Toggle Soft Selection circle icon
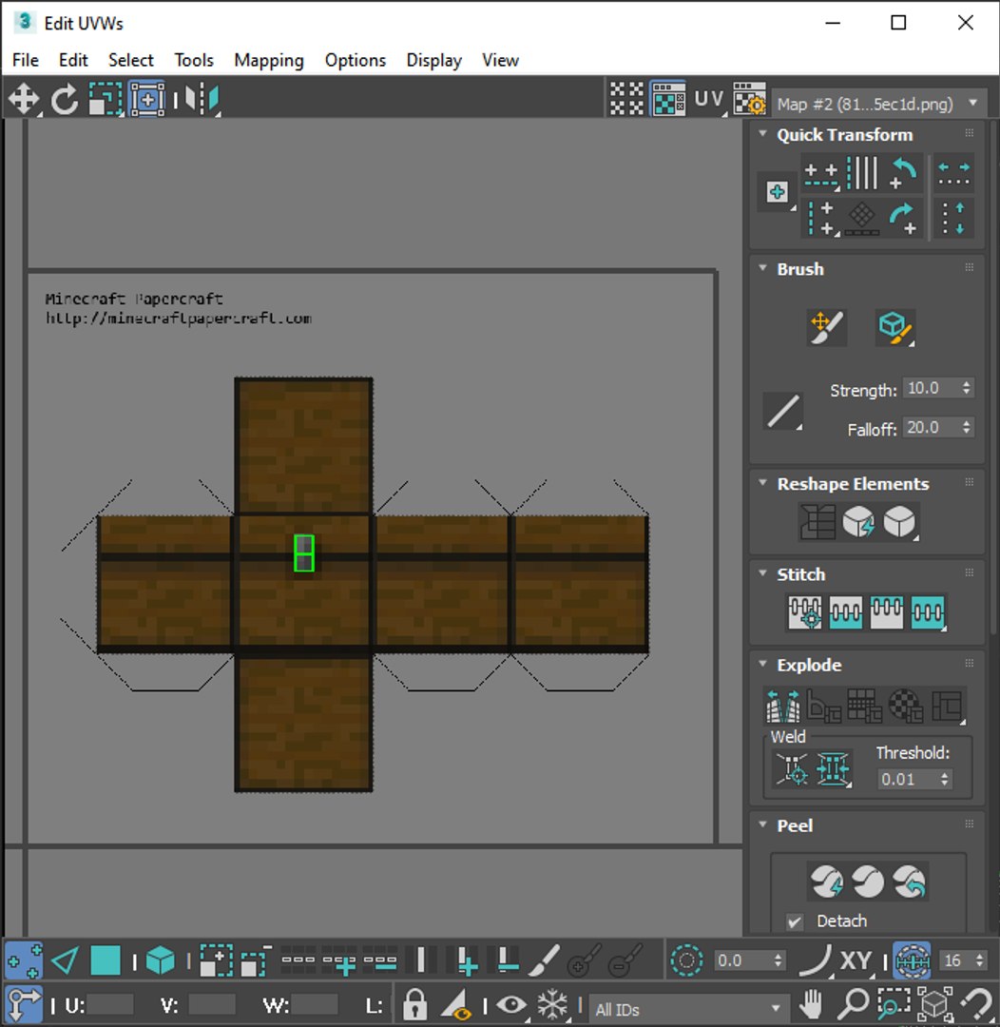 tap(686, 960)
